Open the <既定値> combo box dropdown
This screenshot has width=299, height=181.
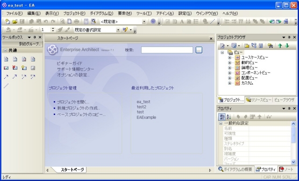(x=144, y=22)
